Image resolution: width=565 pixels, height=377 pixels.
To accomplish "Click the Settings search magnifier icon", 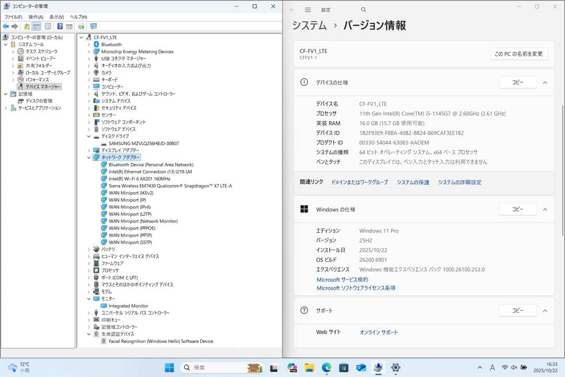I will click(x=363, y=9).
